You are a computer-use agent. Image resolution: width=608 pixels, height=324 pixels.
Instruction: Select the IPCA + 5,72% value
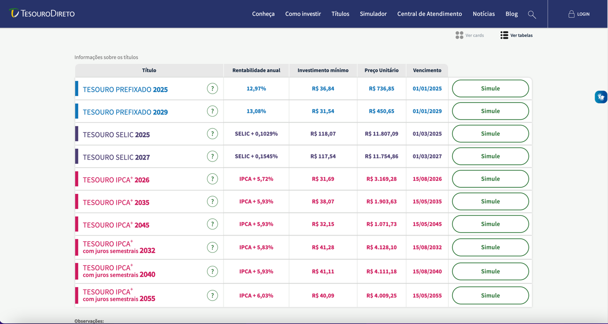click(x=256, y=179)
